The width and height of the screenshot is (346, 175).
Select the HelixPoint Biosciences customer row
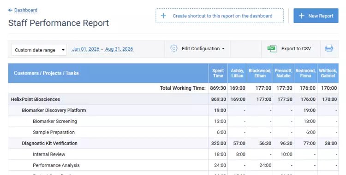click(x=173, y=99)
